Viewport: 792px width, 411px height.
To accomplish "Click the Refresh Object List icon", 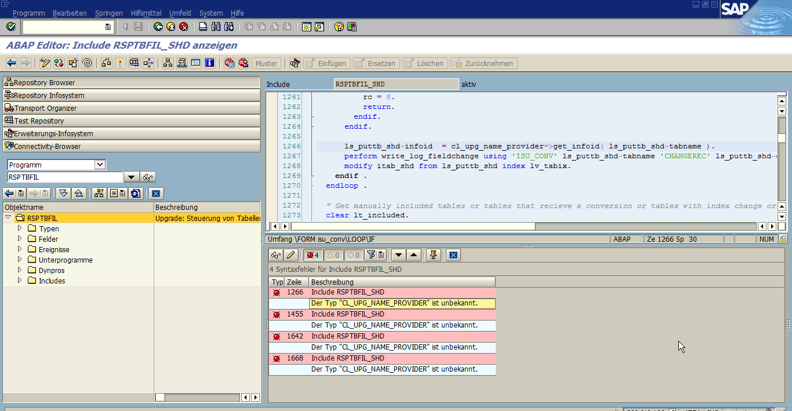I will [136, 193].
